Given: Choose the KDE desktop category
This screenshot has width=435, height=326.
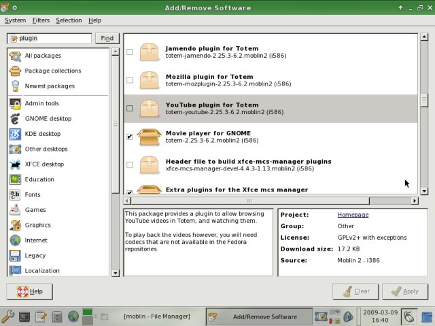Looking at the screenshot, I should (x=42, y=134).
